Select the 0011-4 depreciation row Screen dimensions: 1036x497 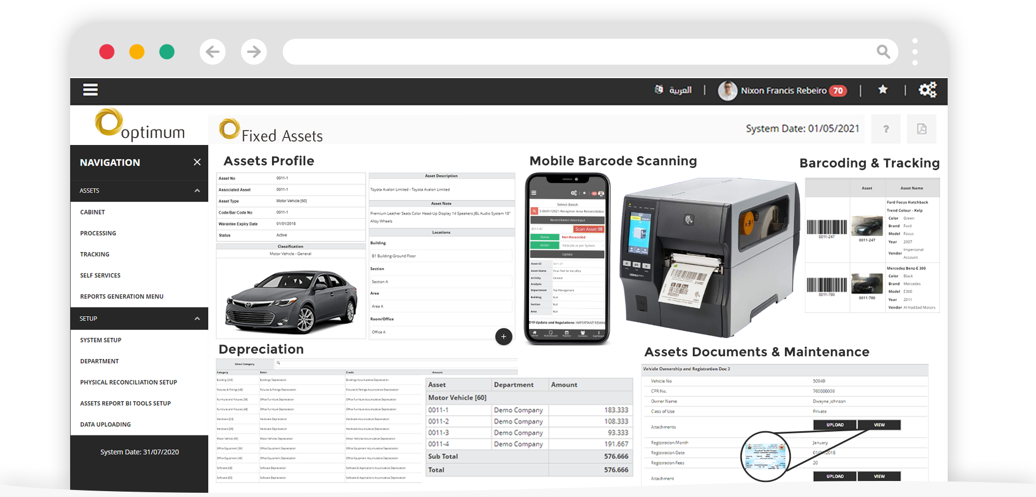pos(530,444)
